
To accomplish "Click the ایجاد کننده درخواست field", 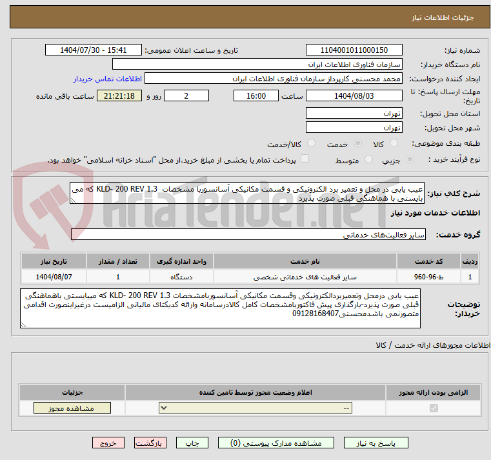I will coord(273,79).
